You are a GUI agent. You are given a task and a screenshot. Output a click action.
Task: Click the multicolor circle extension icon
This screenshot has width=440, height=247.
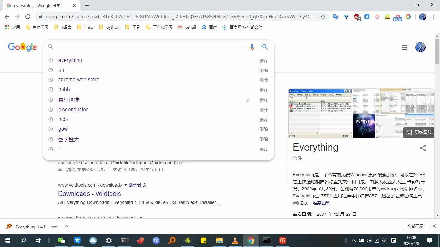pyautogui.click(x=408, y=17)
